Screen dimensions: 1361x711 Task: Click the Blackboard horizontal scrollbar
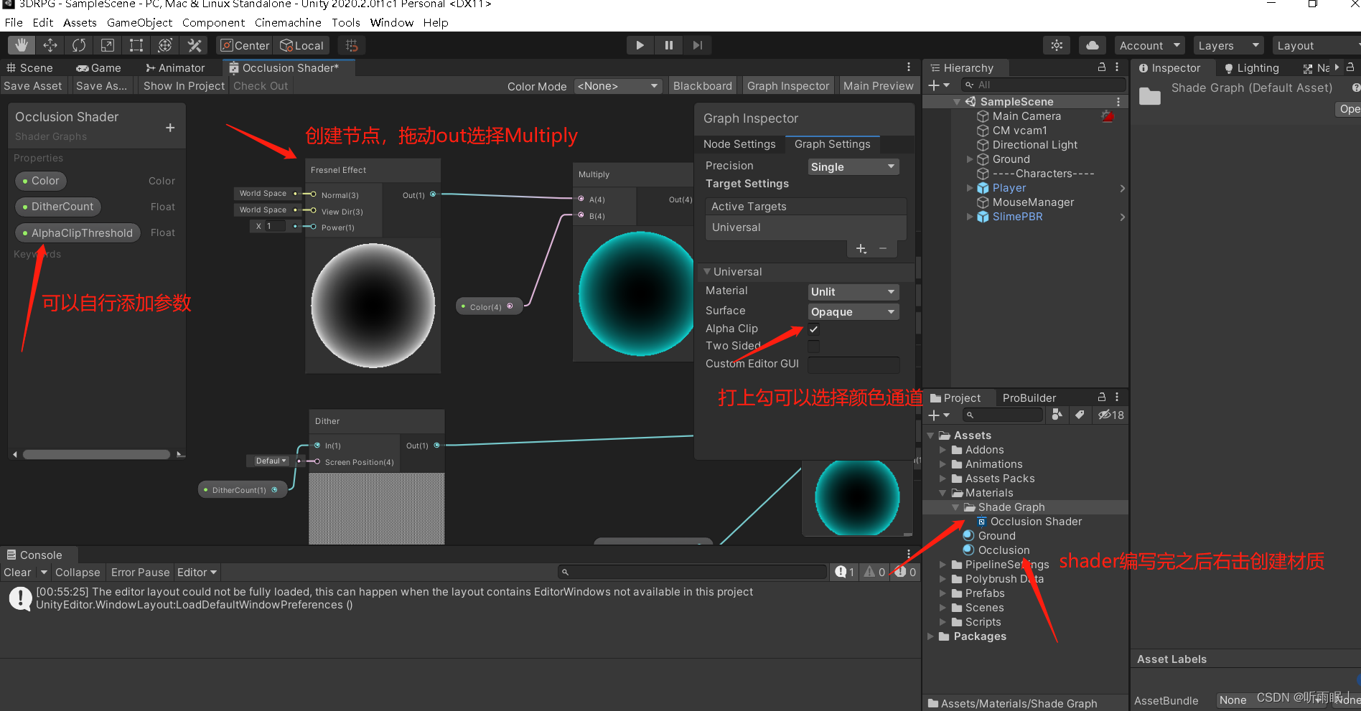96,454
